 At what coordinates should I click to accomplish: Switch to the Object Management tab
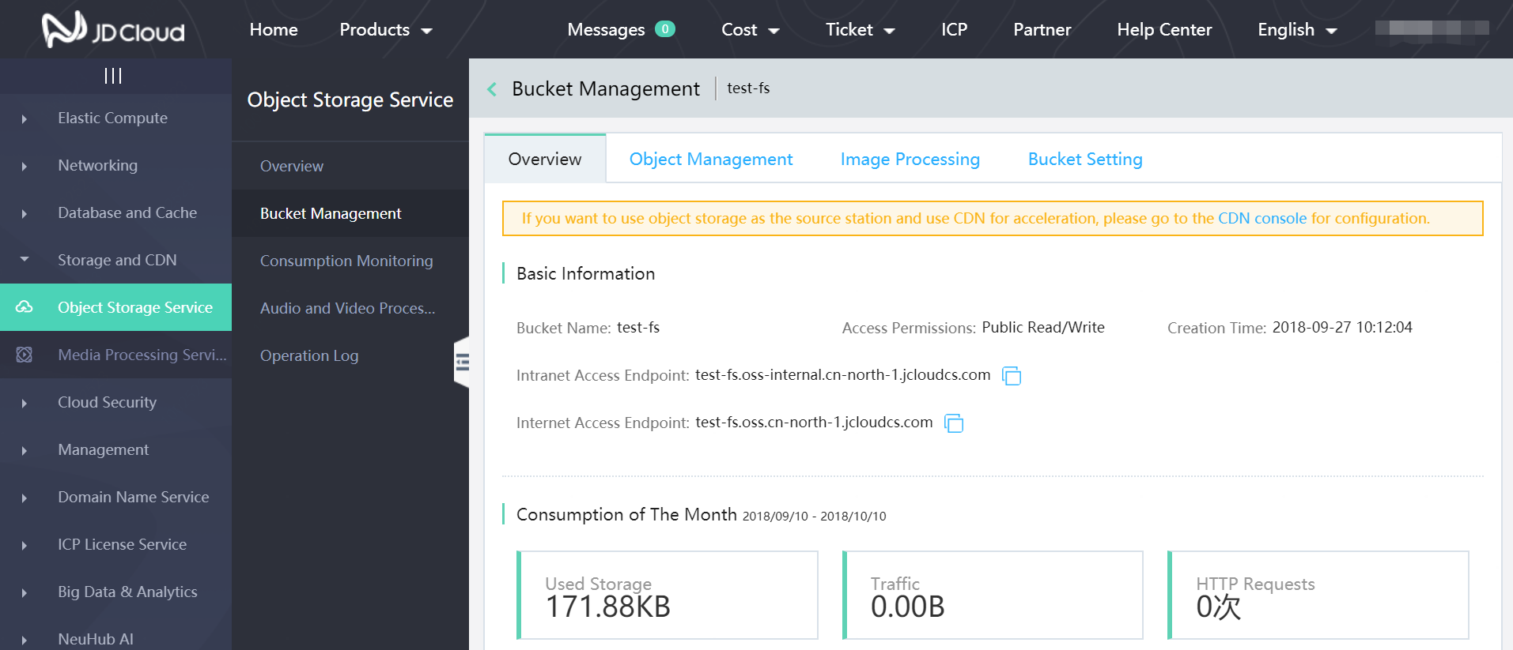[x=711, y=159]
